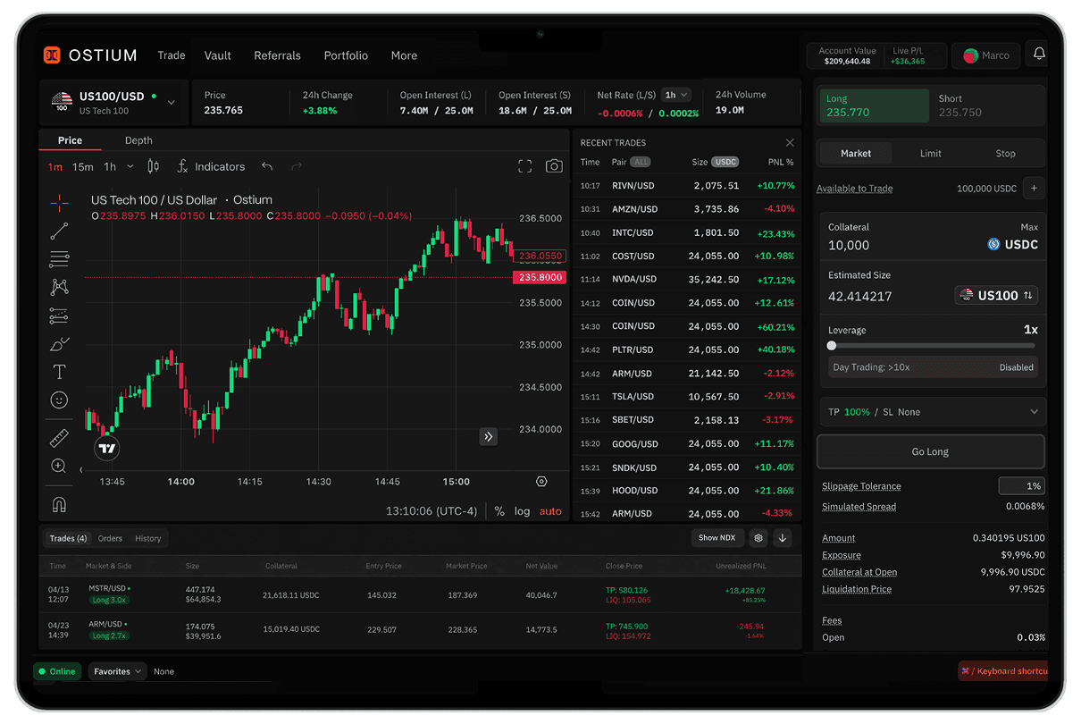Viewport: 1081px width, 724px height.
Task: Toggle the magnet snap mode
Action: click(59, 504)
